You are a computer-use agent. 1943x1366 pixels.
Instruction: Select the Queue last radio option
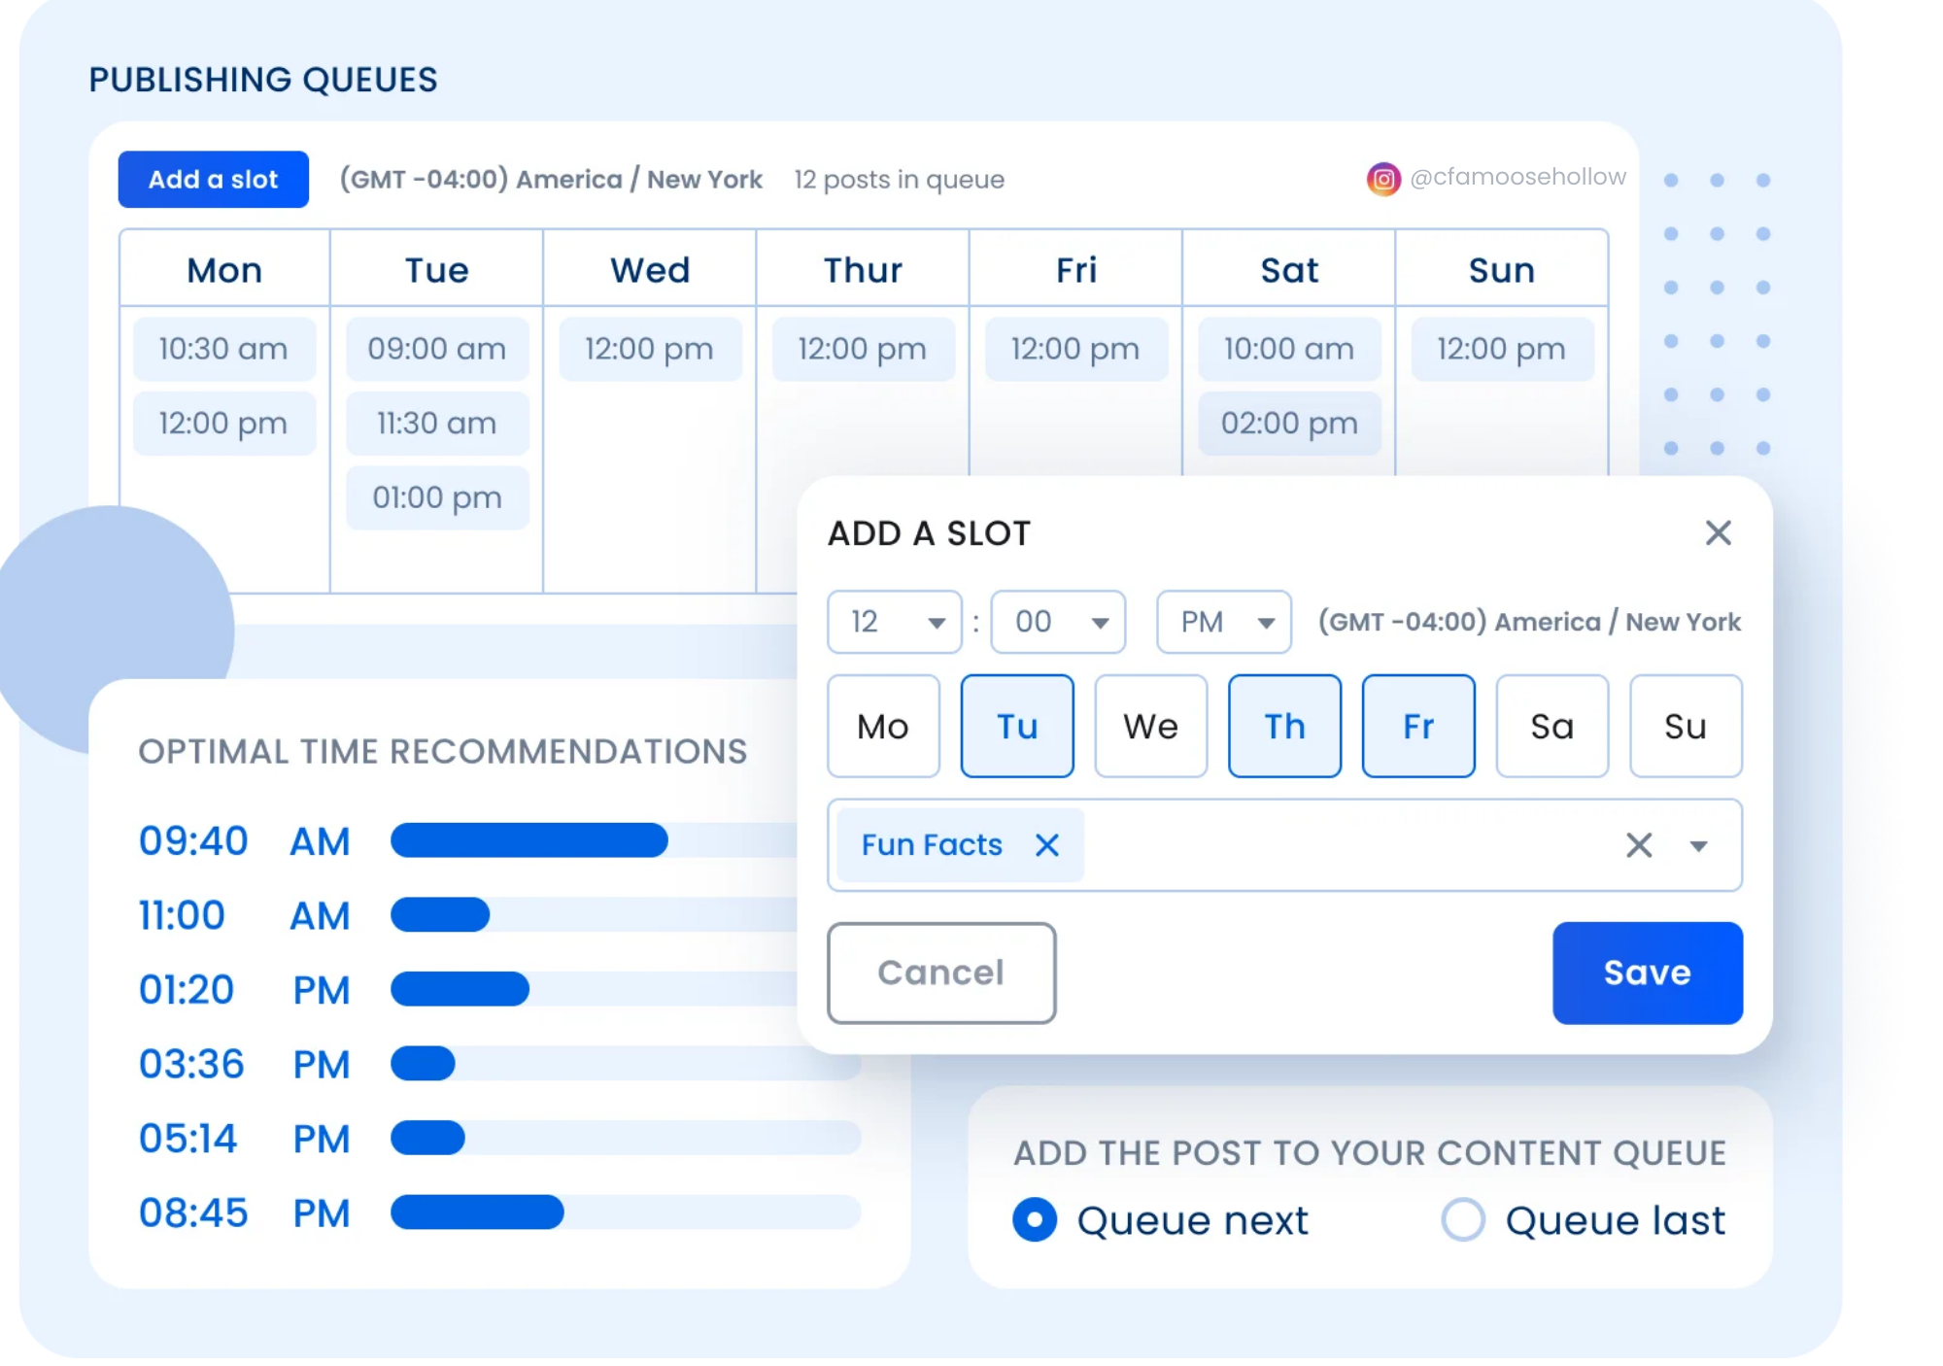(x=1462, y=1219)
